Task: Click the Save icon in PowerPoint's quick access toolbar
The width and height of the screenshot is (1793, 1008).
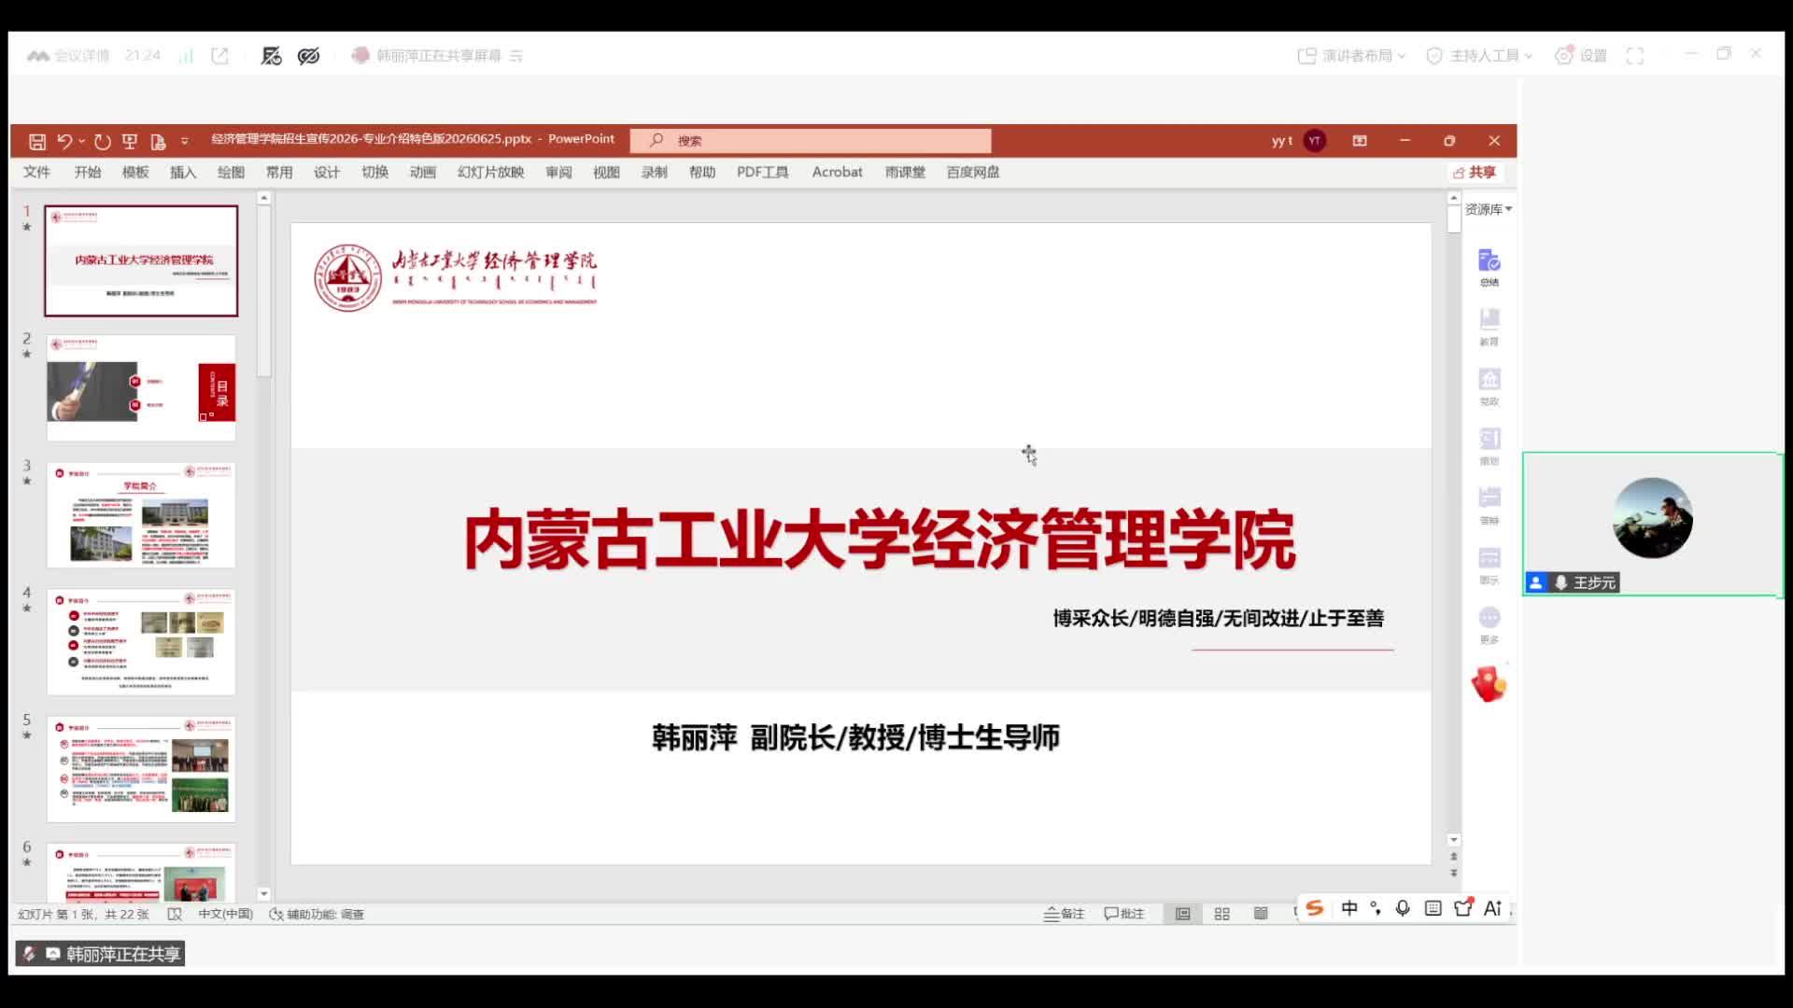Action: (37, 141)
